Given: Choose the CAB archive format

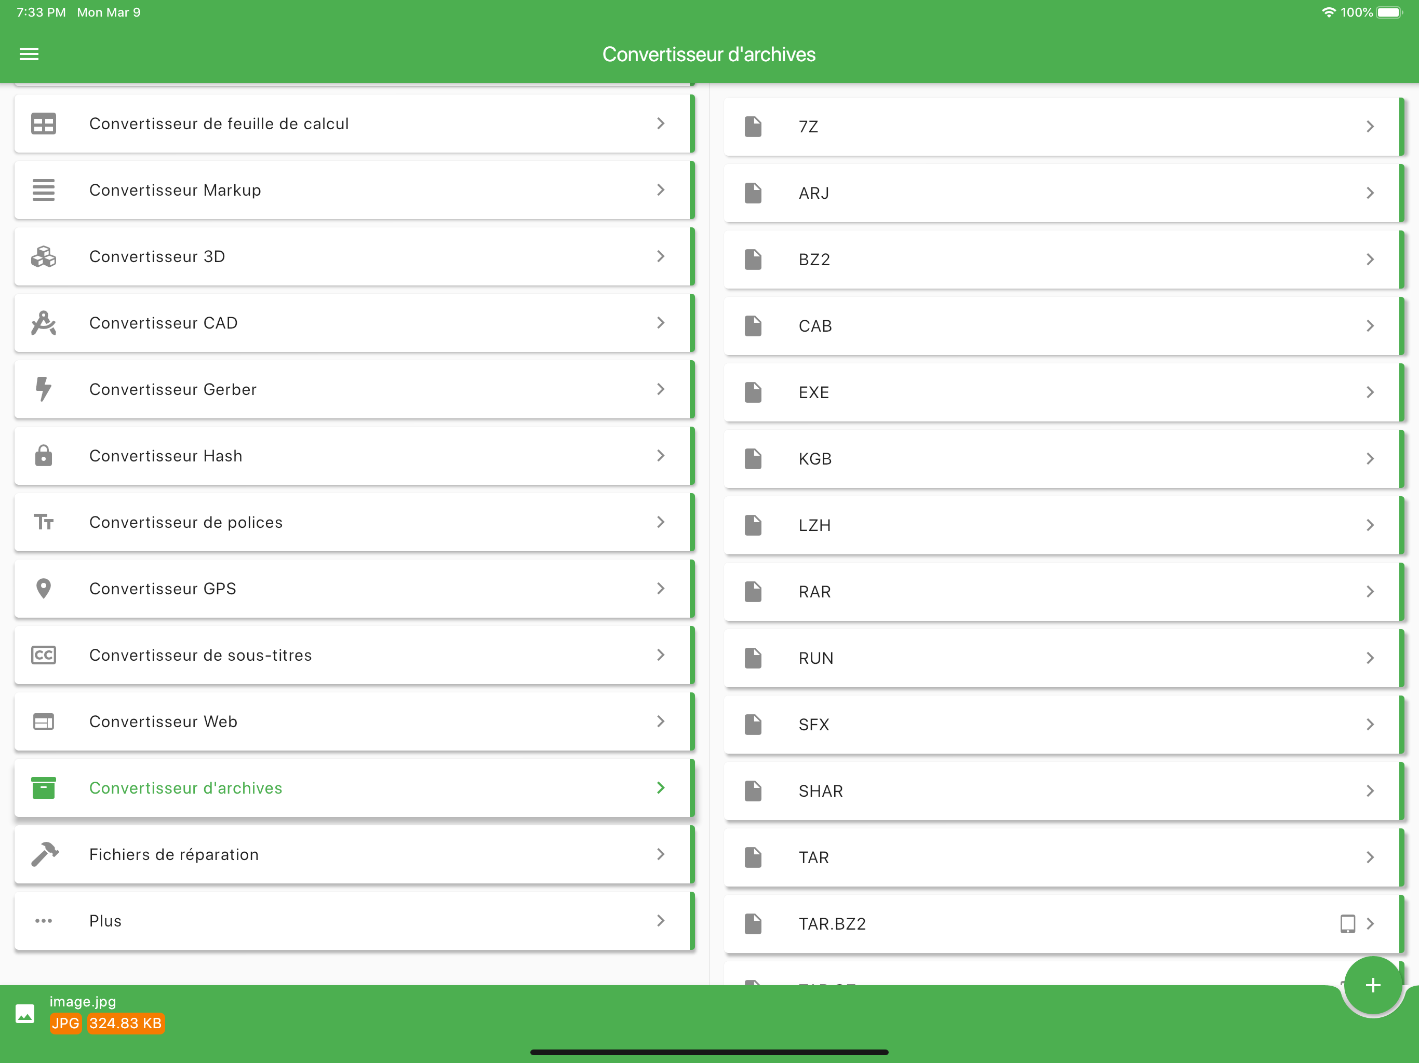Looking at the screenshot, I should (815, 326).
